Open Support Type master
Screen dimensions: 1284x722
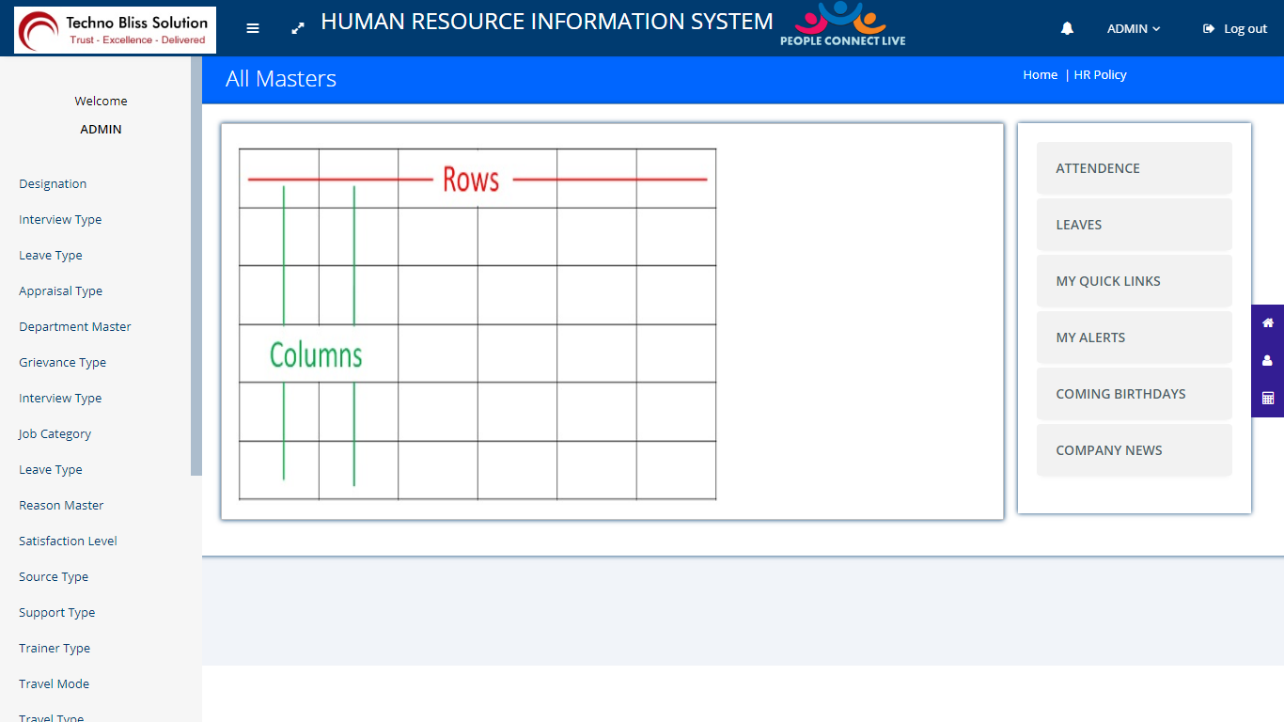pyautogui.click(x=56, y=613)
